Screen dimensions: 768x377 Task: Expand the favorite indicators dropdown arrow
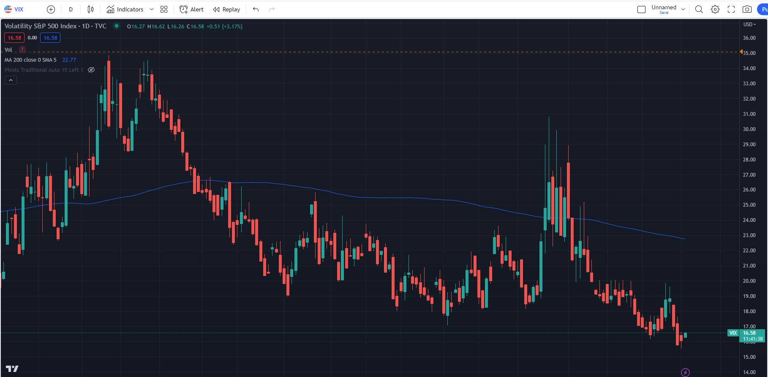point(152,9)
